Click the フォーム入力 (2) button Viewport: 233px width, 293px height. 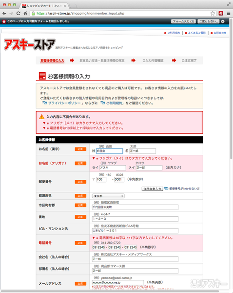183,21
